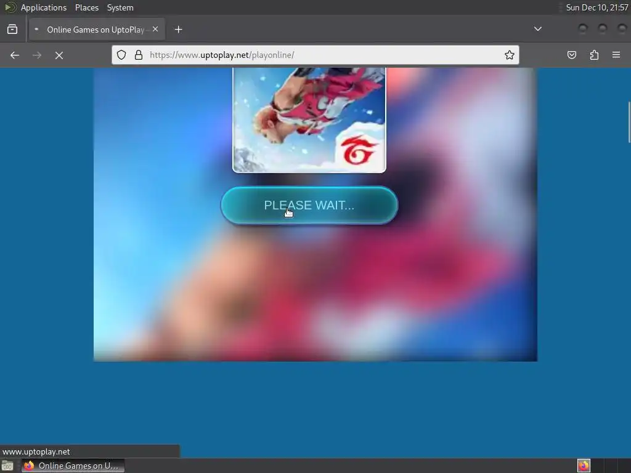Select Online Games taskbar window button

pyautogui.click(x=73, y=466)
